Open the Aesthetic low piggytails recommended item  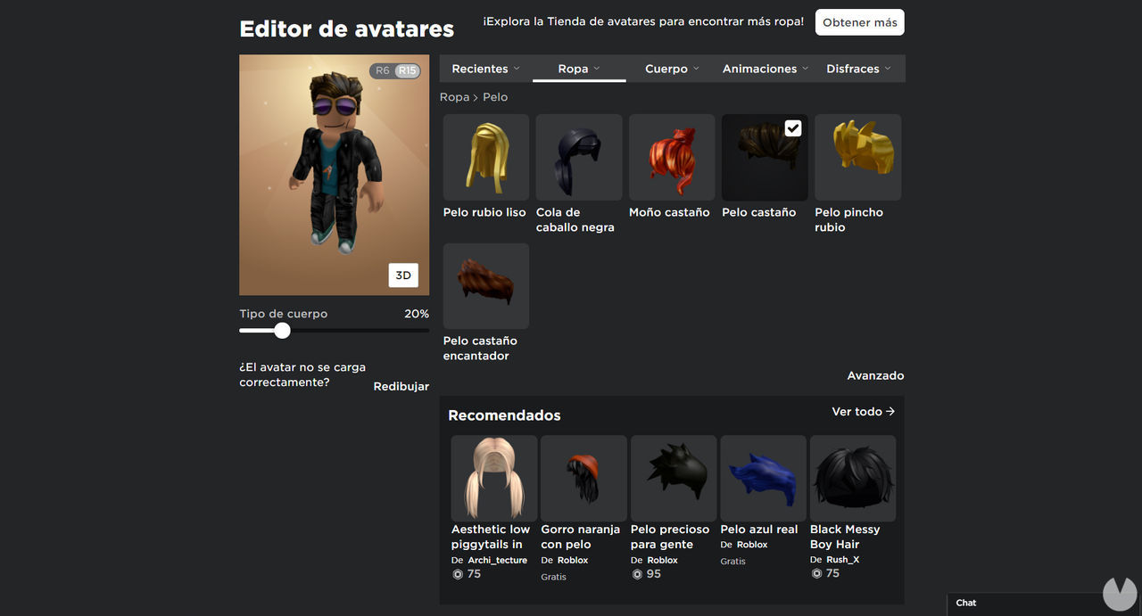pos(493,478)
